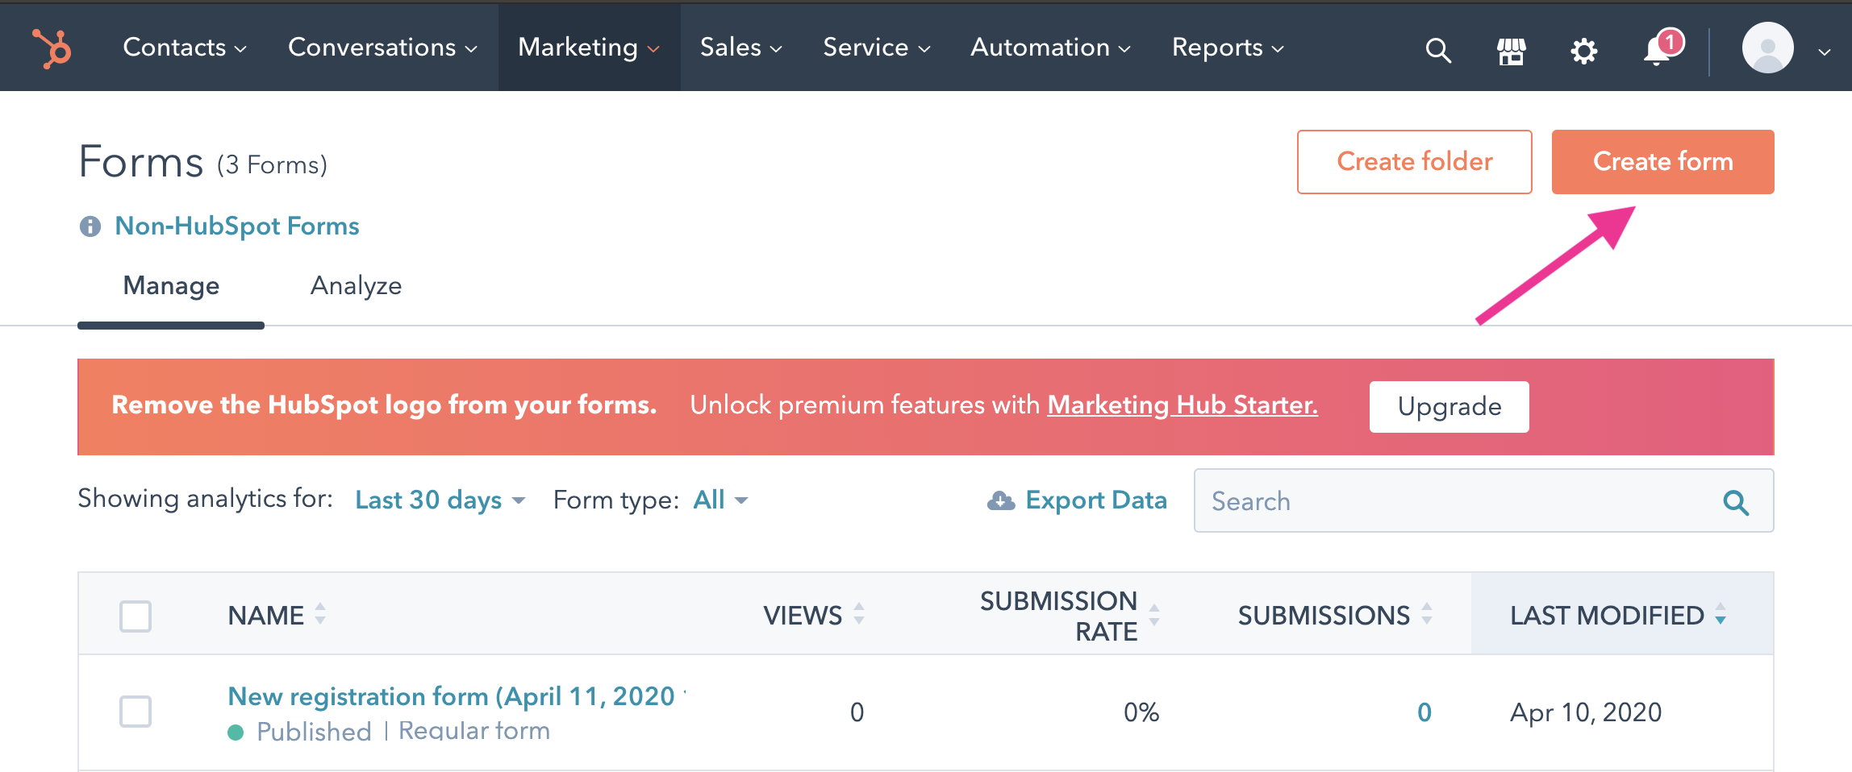Expand the Reports menu
Viewport: 1852px width, 772px height.
(1228, 48)
